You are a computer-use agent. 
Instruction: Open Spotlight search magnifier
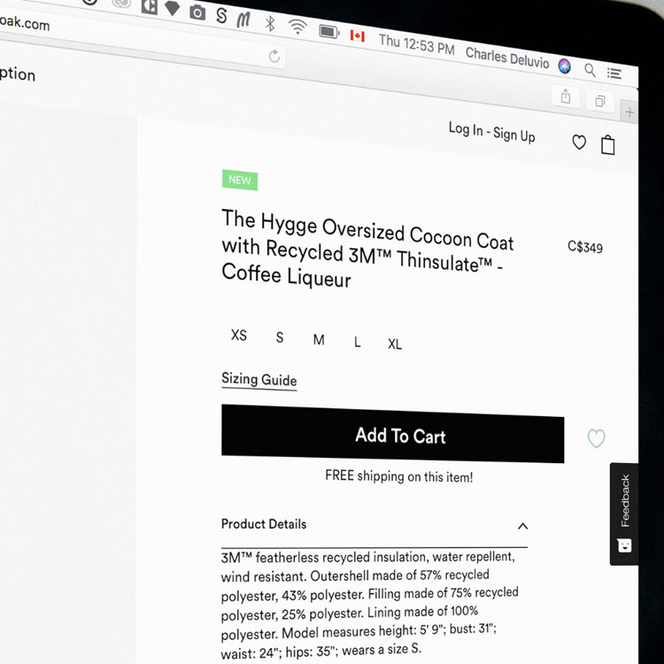(x=590, y=70)
